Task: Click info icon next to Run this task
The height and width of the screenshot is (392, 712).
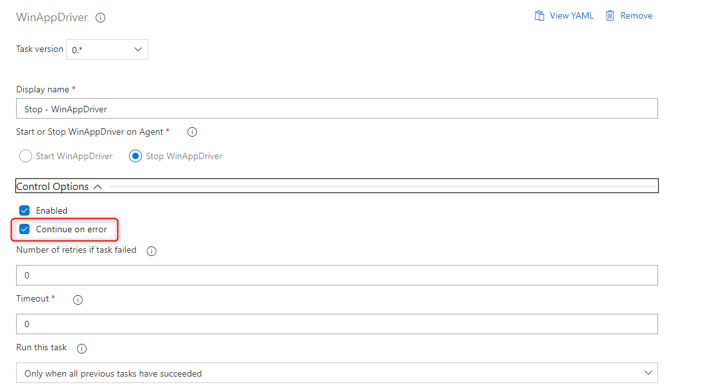Action: tap(81, 348)
